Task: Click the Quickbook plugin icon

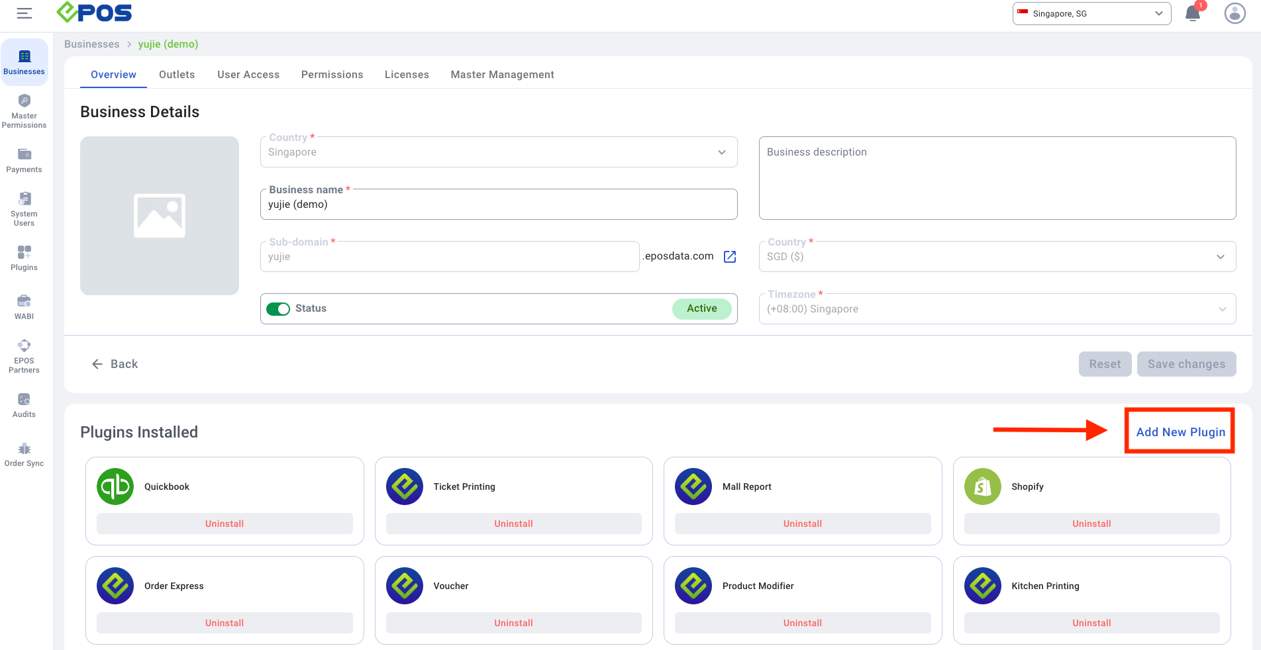Action: point(115,487)
